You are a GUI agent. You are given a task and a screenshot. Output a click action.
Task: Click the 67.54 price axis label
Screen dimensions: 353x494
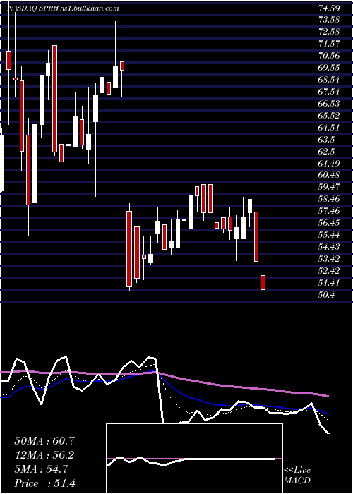[x=329, y=92]
